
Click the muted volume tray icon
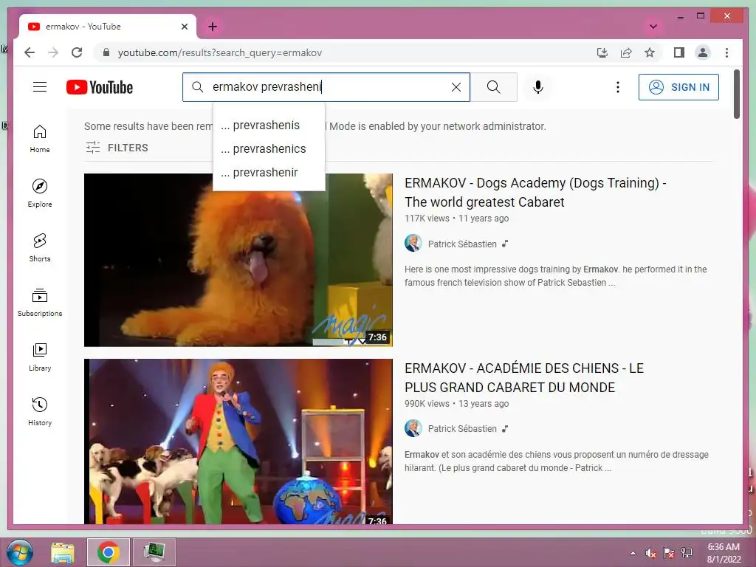tap(651, 553)
